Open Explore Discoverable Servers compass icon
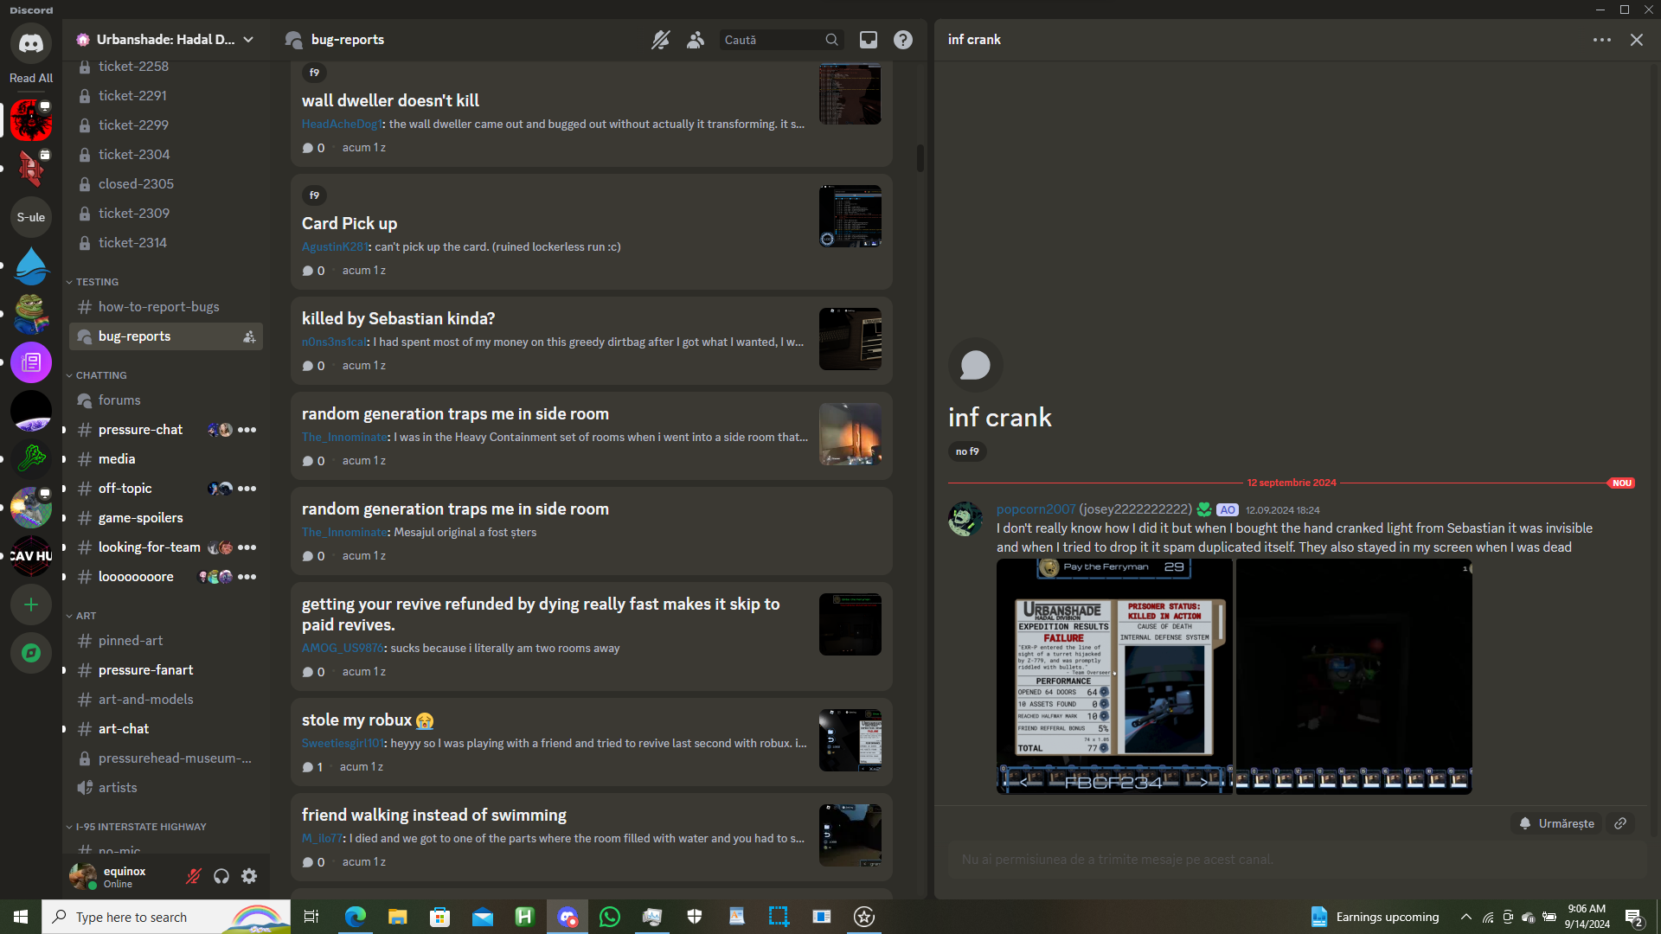1661x934 pixels. 31,653
